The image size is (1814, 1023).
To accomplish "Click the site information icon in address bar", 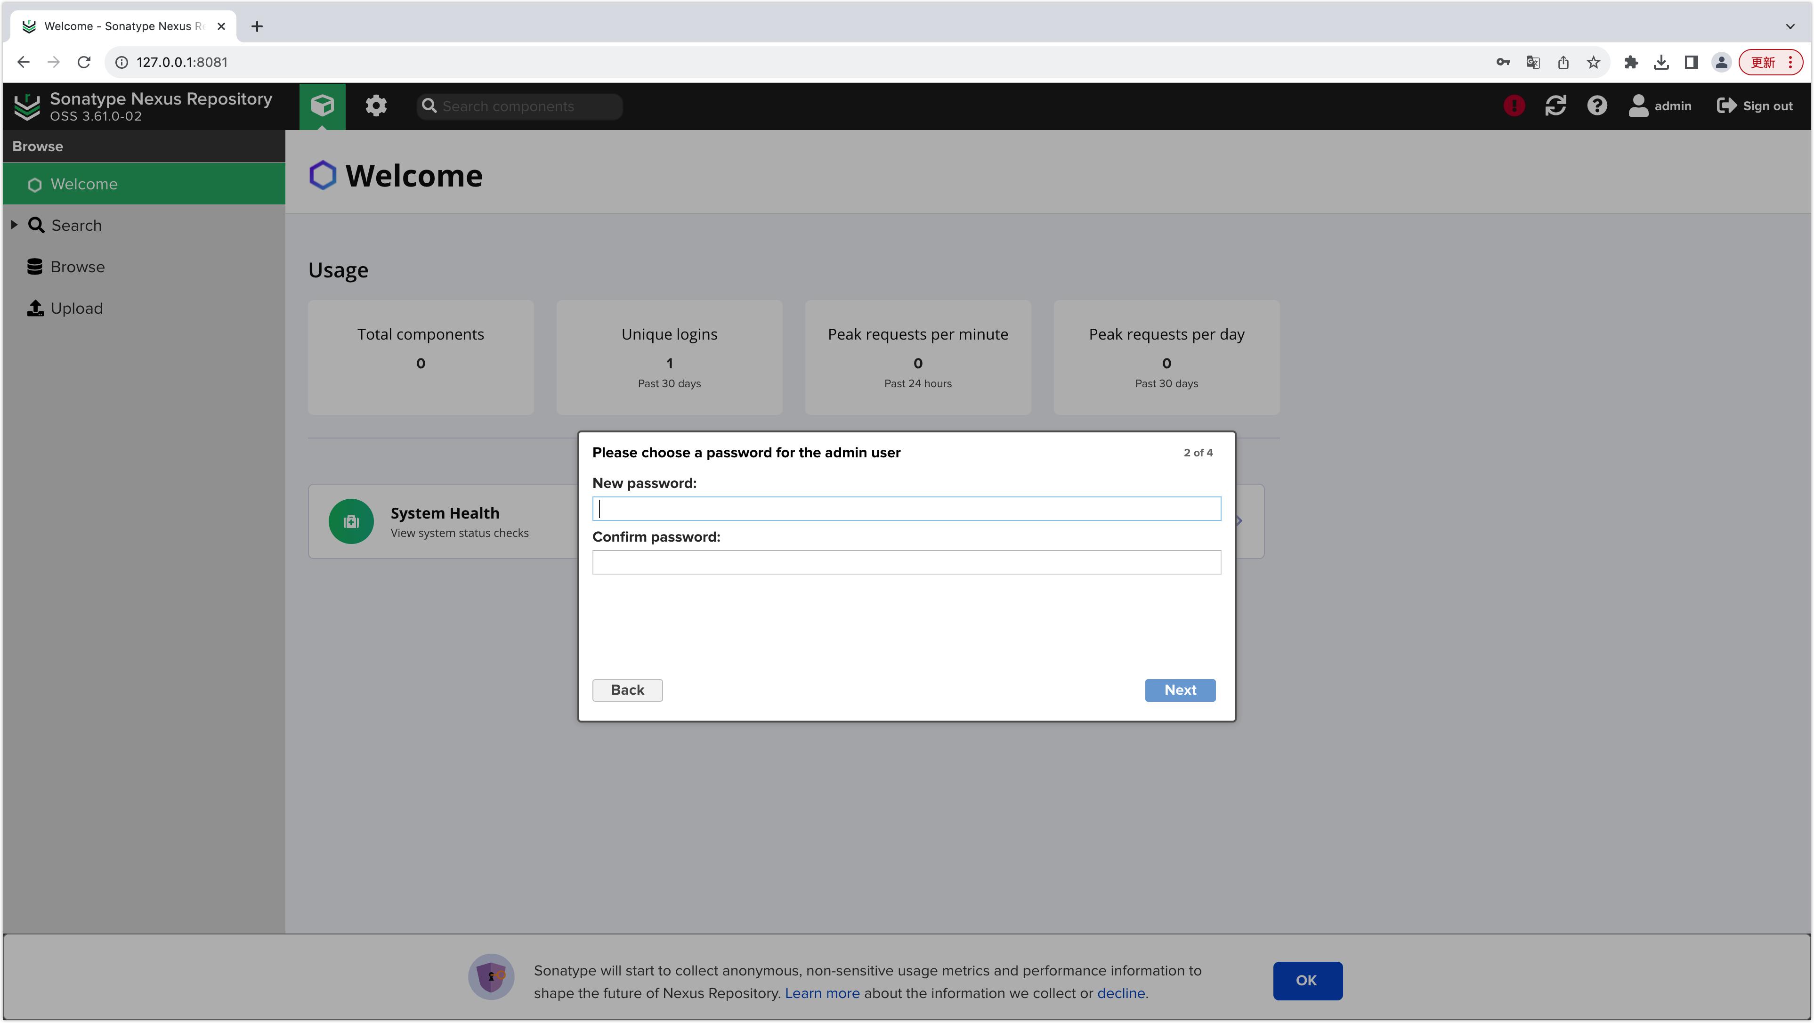I will pos(122,62).
